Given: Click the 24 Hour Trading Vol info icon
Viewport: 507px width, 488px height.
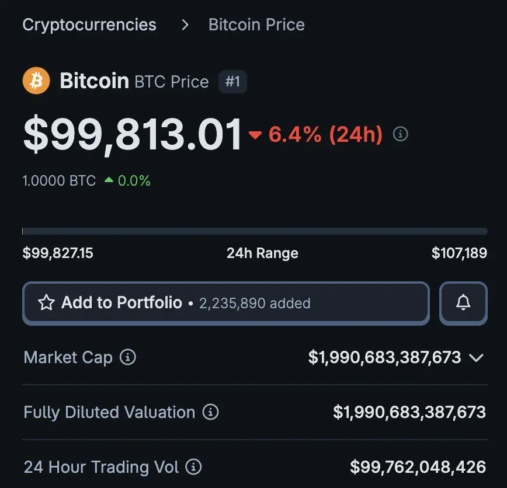Looking at the screenshot, I should [193, 467].
